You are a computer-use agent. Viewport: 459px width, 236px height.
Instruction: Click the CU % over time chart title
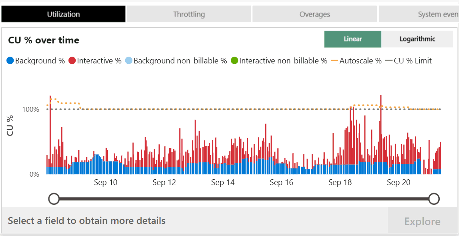[44, 40]
